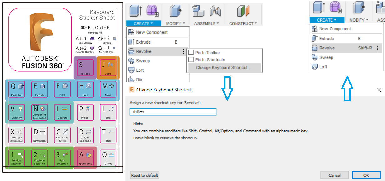Open Revolve three-dot menu beside Shift+R
385x181 pixels.
pos(378,48)
